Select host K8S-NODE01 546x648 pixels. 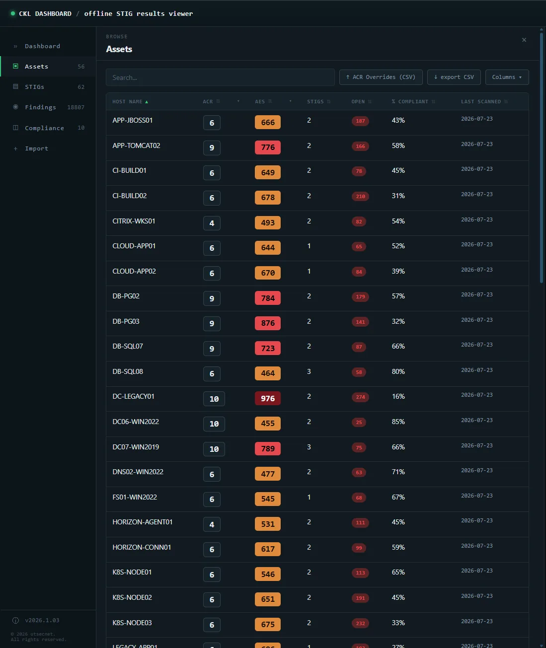point(132,572)
